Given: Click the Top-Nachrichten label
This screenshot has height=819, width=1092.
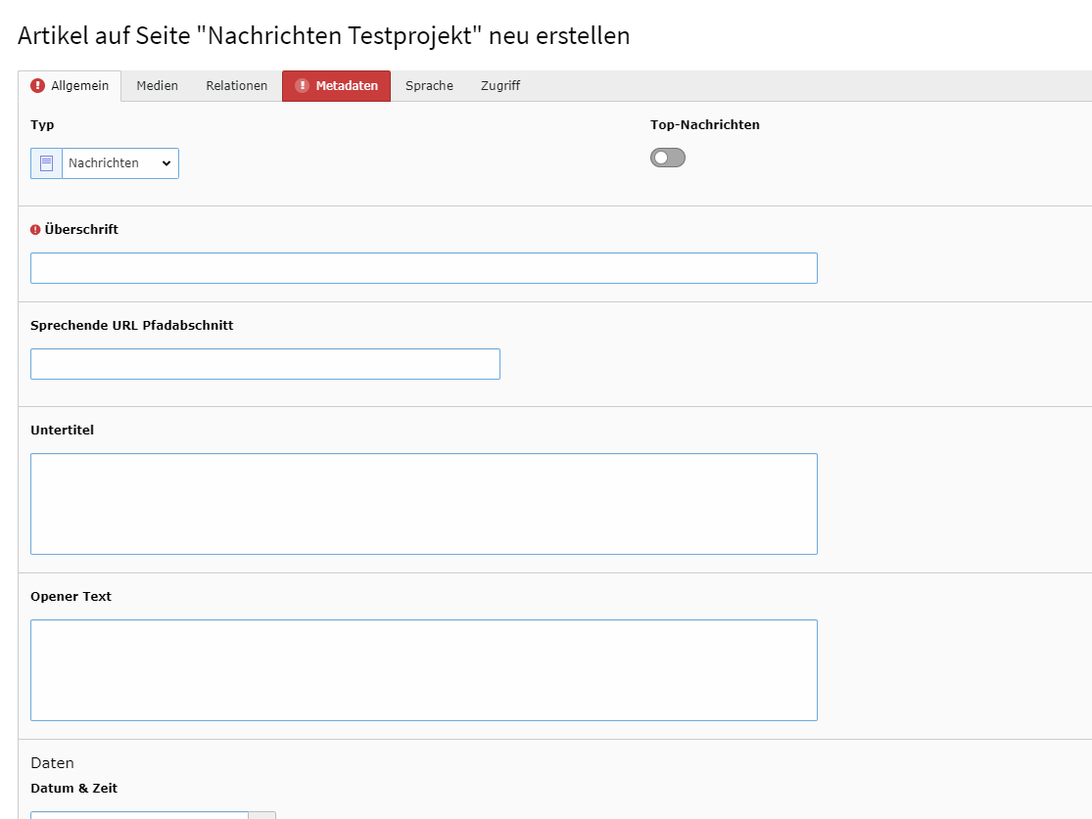Looking at the screenshot, I should coord(704,125).
